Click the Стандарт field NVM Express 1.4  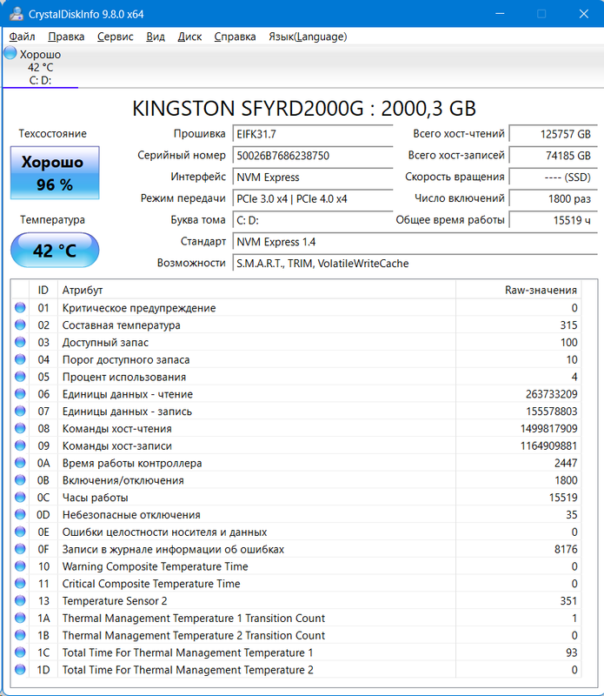pyautogui.click(x=415, y=242)
